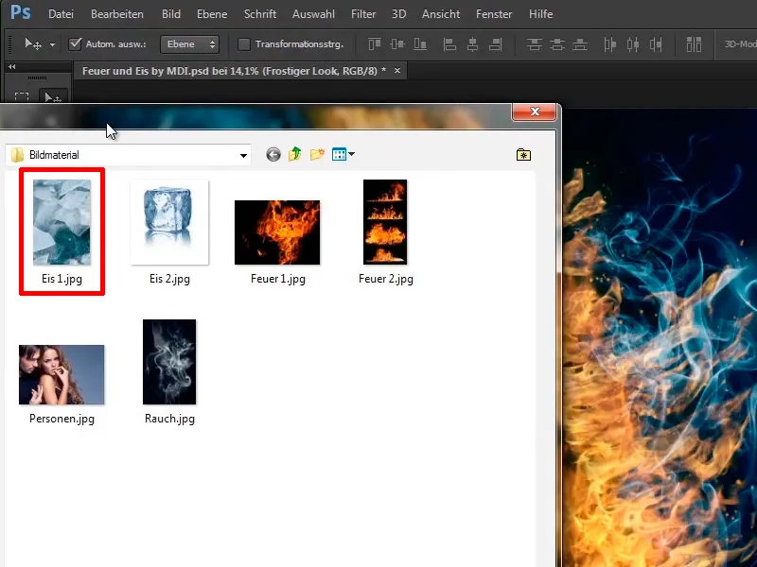
Task: Open the view menu icon
Action: tap(339, 154)
